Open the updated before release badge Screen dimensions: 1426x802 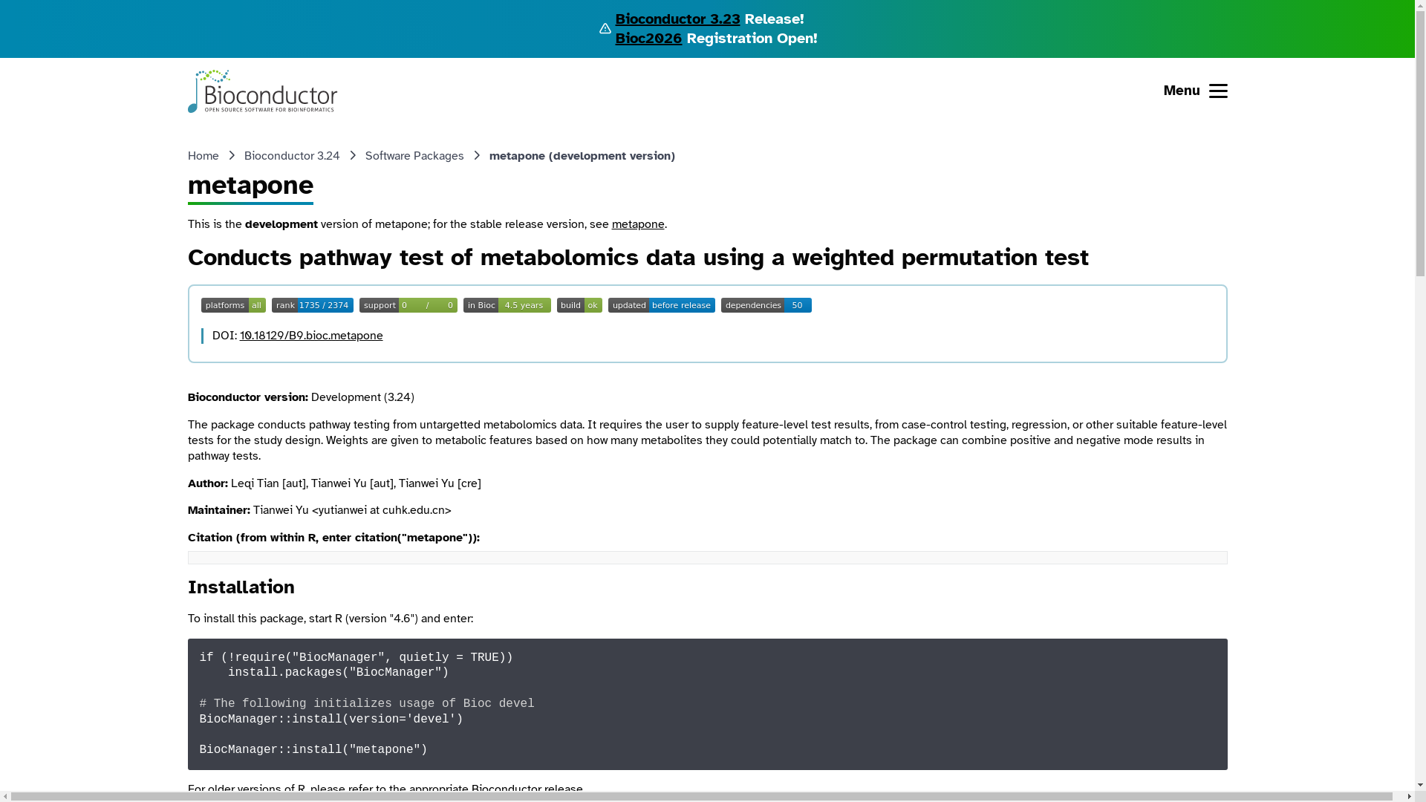pyautogui.click(x=662, y=305)
